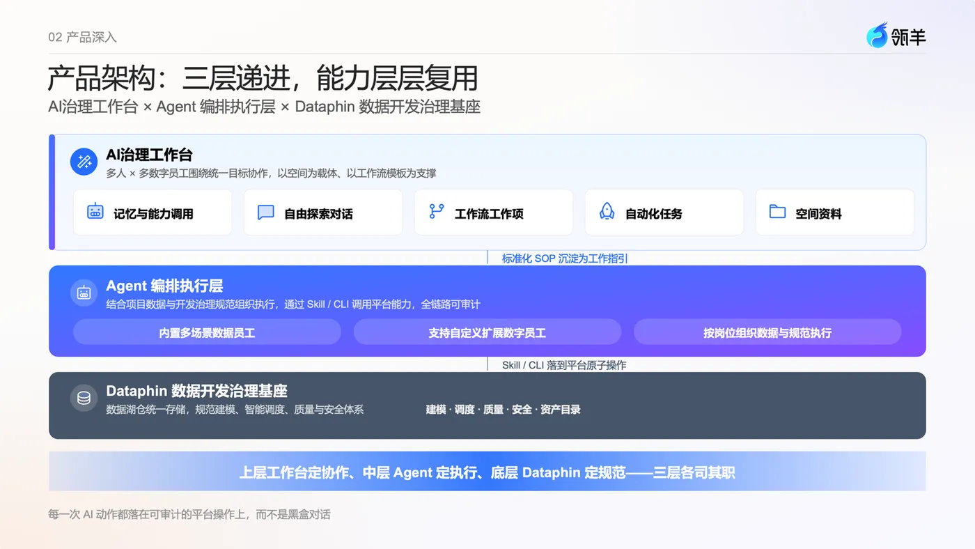Click the rocket icon on 自动化任务 card

click(x=607, y=211)
